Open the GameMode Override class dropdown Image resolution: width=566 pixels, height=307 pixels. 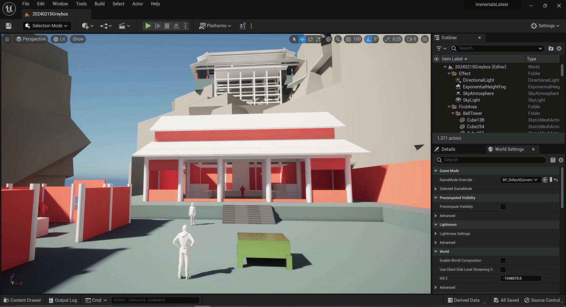pos(520,180)
